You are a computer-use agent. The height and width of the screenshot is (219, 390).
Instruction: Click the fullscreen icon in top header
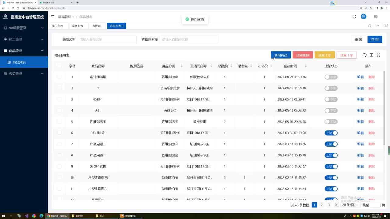[354, 17]
